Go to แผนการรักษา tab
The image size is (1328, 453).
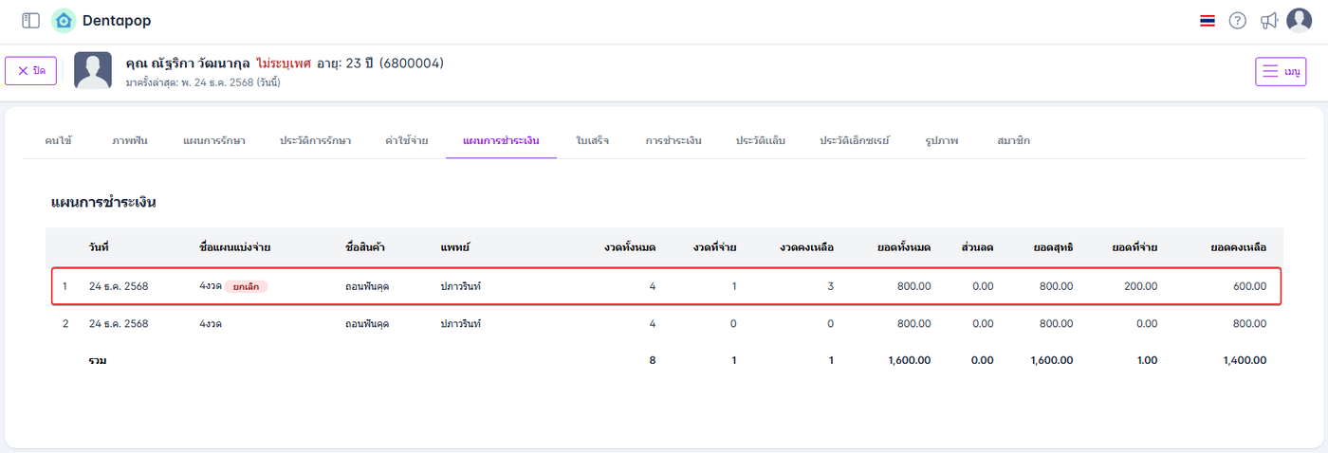[214, 140]
